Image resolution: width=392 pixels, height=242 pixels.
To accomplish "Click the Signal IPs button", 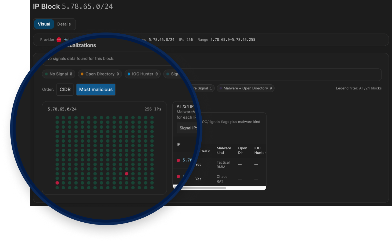I will click(x=187, y=128).
